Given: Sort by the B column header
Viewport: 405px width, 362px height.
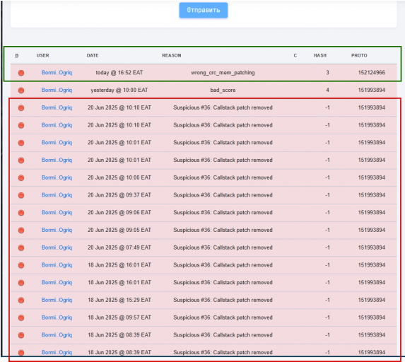Looking at the screenshot, I should (17, 56).
